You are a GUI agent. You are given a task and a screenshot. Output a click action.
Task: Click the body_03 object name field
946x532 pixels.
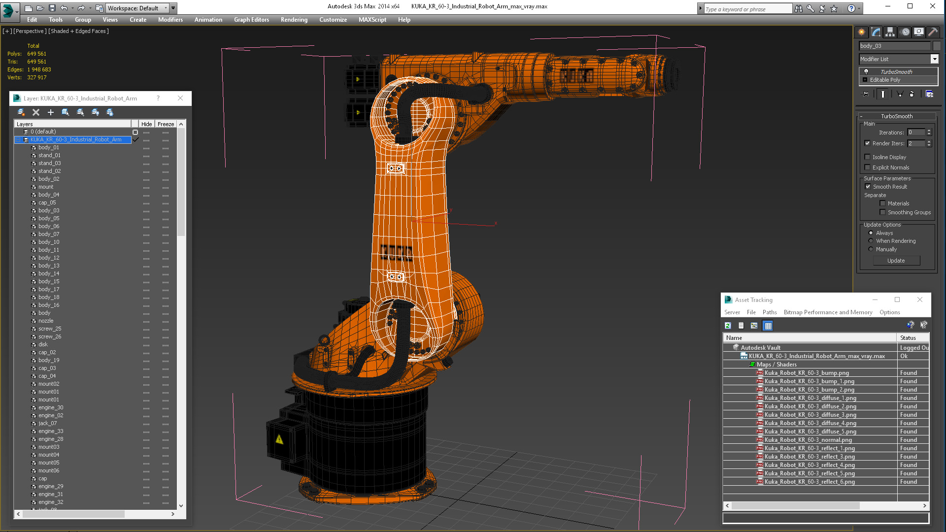click(895, 46)
